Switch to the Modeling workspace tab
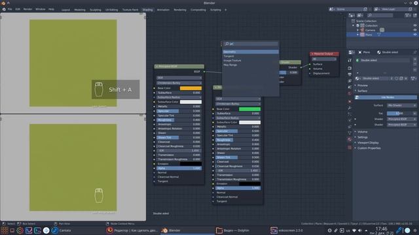Image resolution: width=419 pixels, height=235 pixels. tap(80, 10)
